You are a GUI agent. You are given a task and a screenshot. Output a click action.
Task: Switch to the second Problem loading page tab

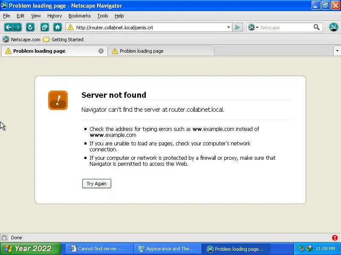click(x=161, y=51)
